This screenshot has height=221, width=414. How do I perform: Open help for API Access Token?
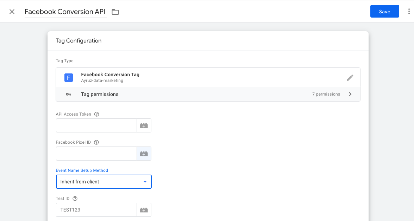point(96,114)
